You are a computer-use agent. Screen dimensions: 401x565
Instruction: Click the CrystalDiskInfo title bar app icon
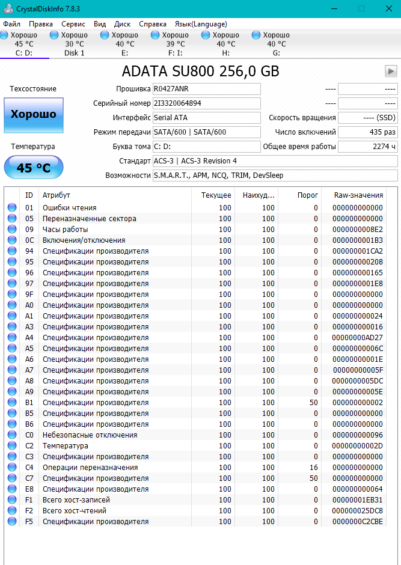pos(8,8)
